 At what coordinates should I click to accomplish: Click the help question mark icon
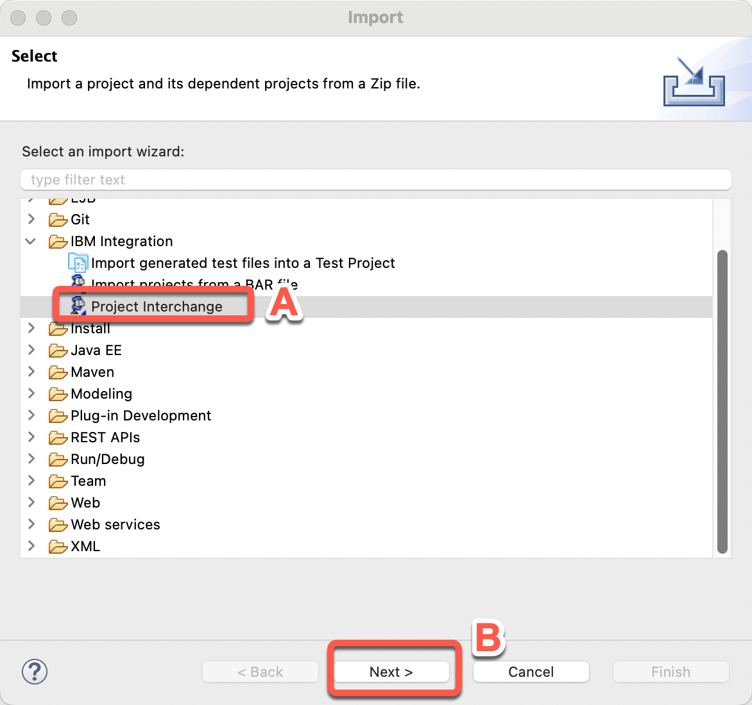[35, 672]
